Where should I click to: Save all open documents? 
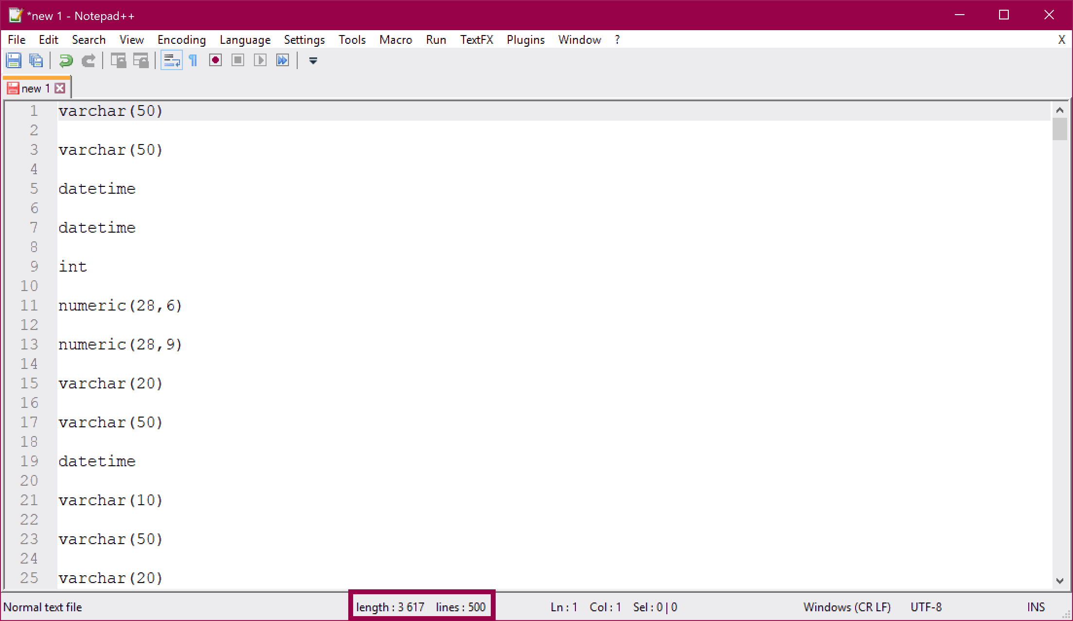[x=36, y=60]
